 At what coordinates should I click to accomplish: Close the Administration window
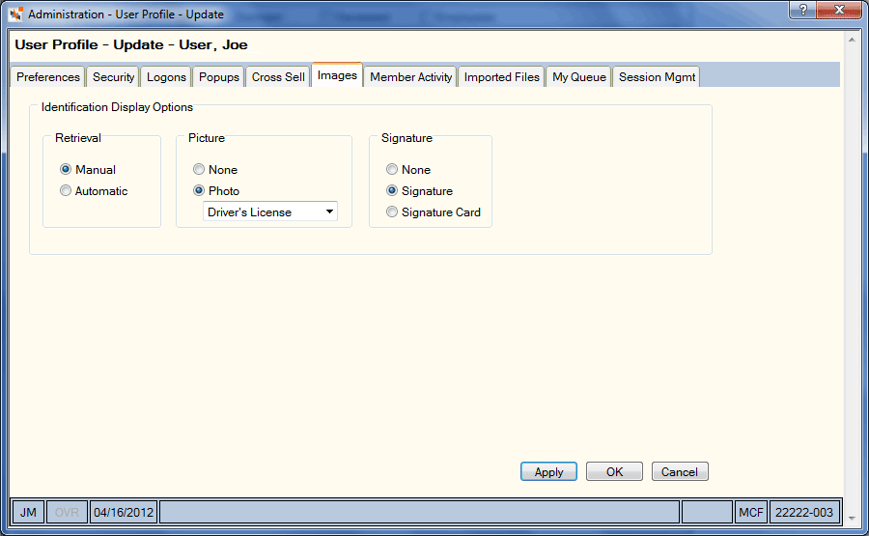click(839, 10)
